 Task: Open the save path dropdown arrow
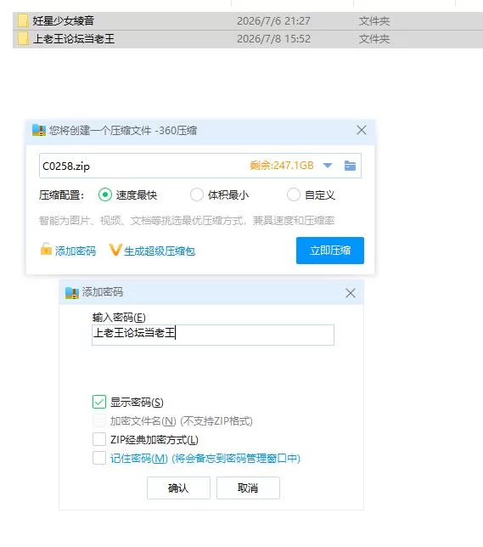(x=328, y=166)
